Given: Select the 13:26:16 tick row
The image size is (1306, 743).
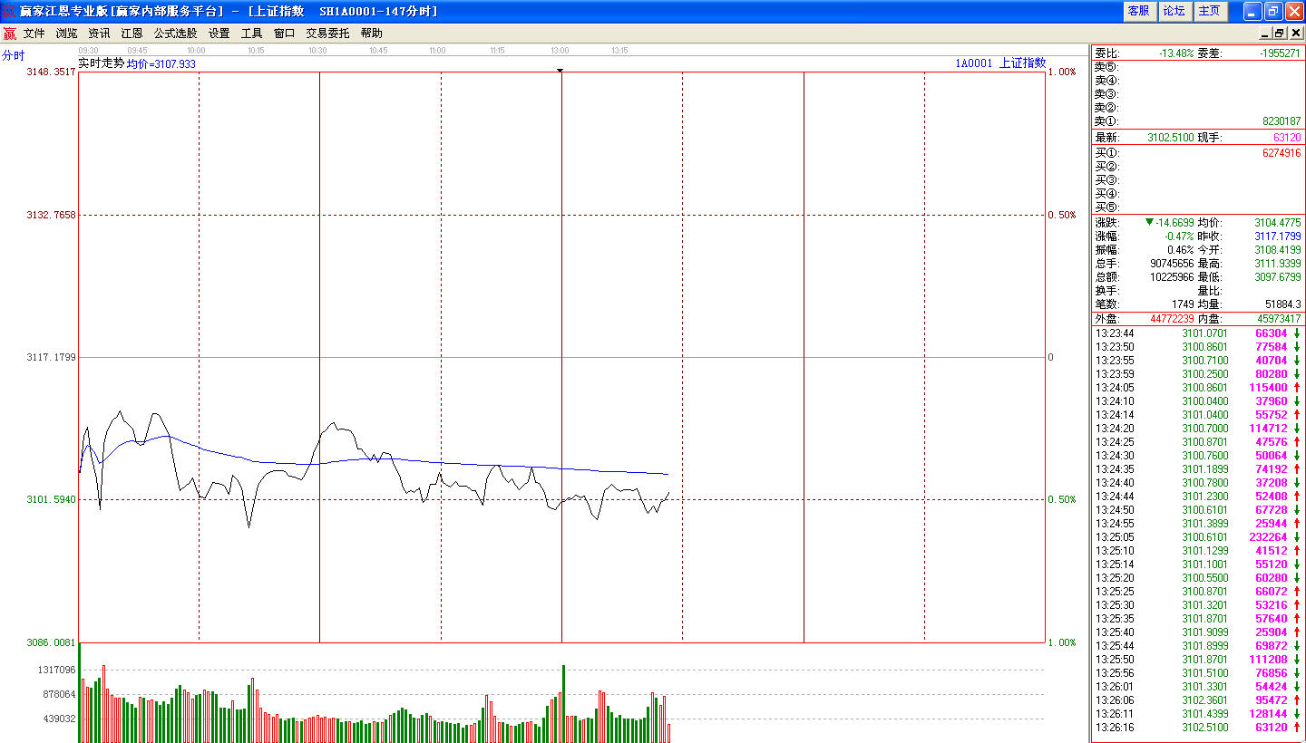Looking at the screenshot, I should click(1198, 727).
